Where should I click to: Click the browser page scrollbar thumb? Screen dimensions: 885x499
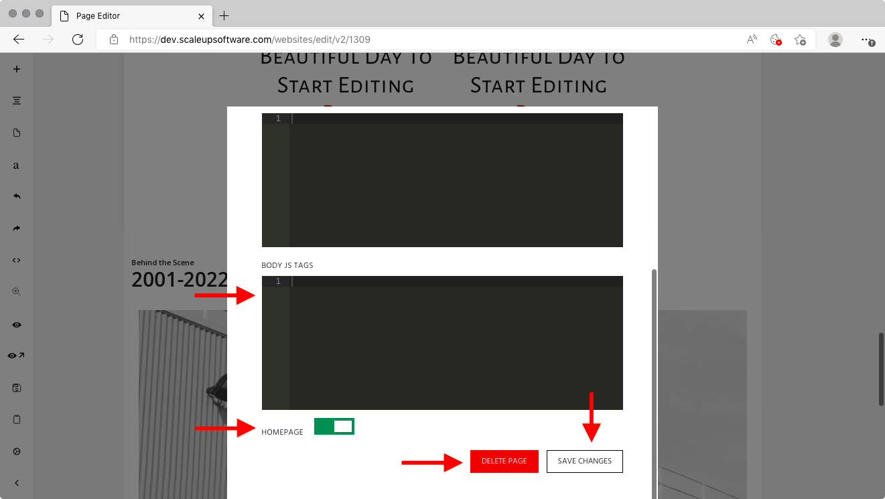pos(881,368)
